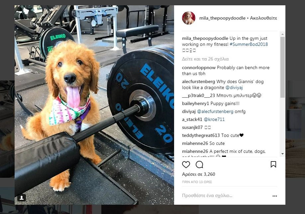305x214 pixels.
Task: Click the comments scroll up arrow
Action: click(x=282, y=34)
